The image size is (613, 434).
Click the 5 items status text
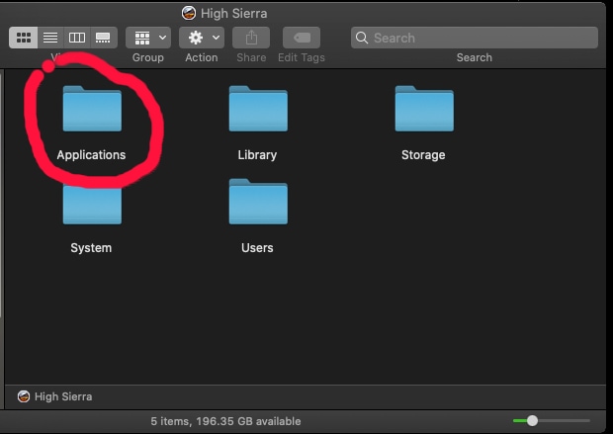(x=225, y=421)
